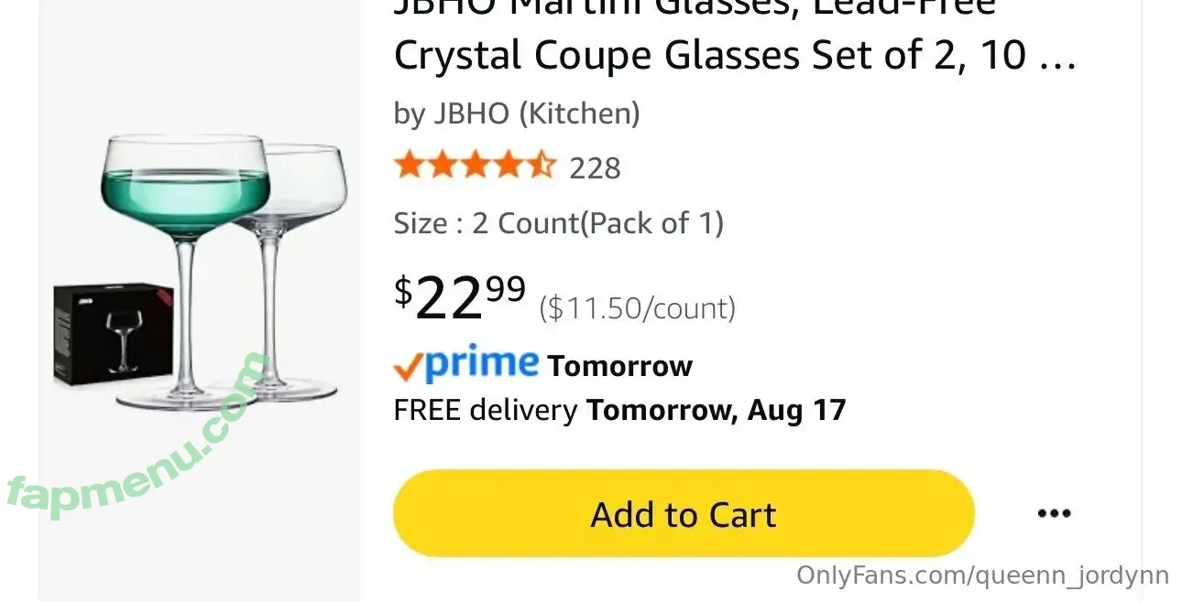This screenshot has width=1182, height=602.
Task: Click the $11.50/count unit price
Action: pos(637,308)
